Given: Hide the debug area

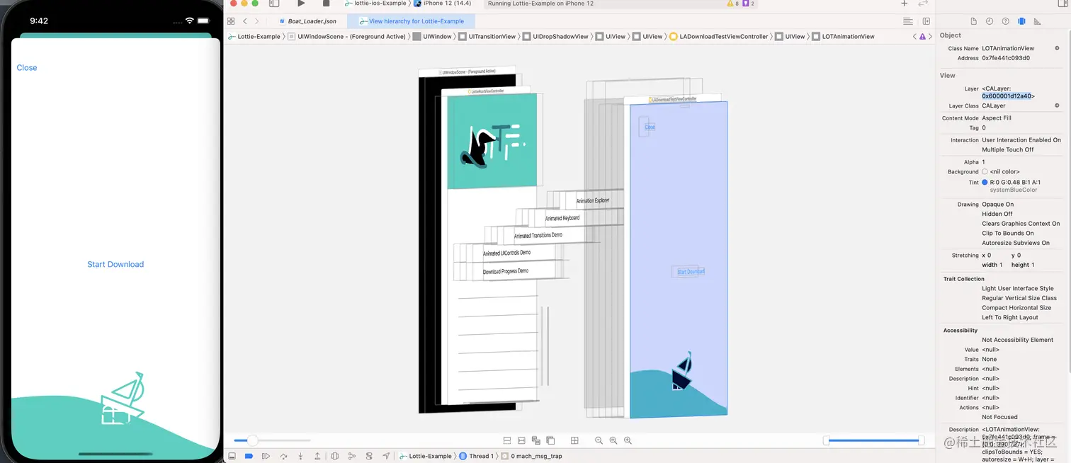Looking at the screenshot, I should 232,456.
